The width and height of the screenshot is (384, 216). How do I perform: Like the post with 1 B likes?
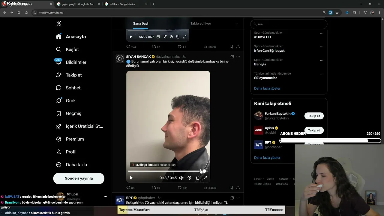[182, 47]
